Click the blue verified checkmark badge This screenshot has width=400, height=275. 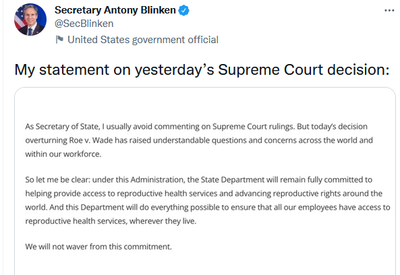coord(183,11)
